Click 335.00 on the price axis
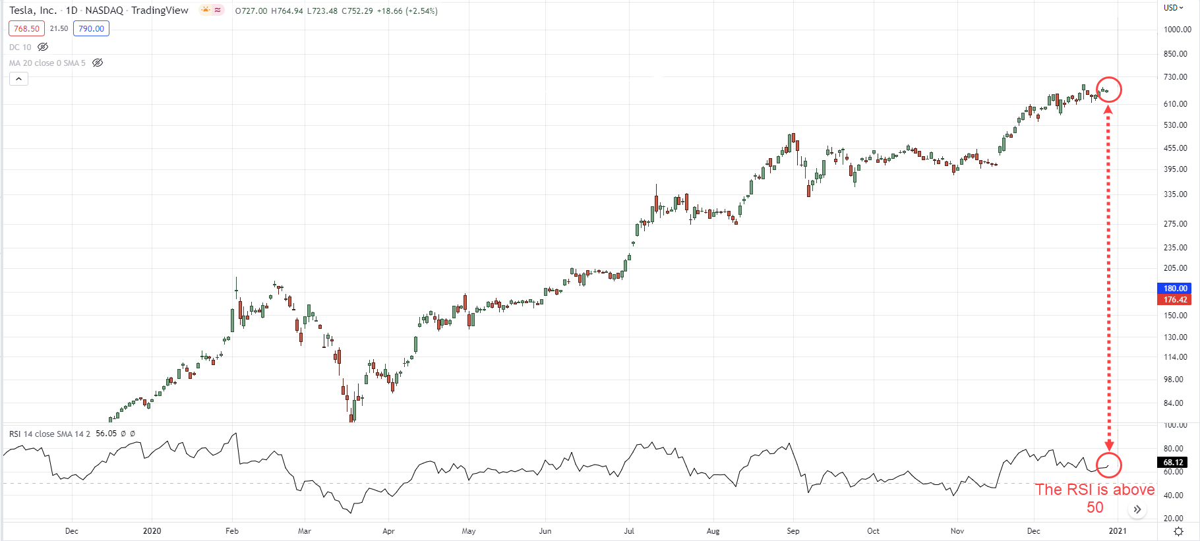 (1176, 194)
